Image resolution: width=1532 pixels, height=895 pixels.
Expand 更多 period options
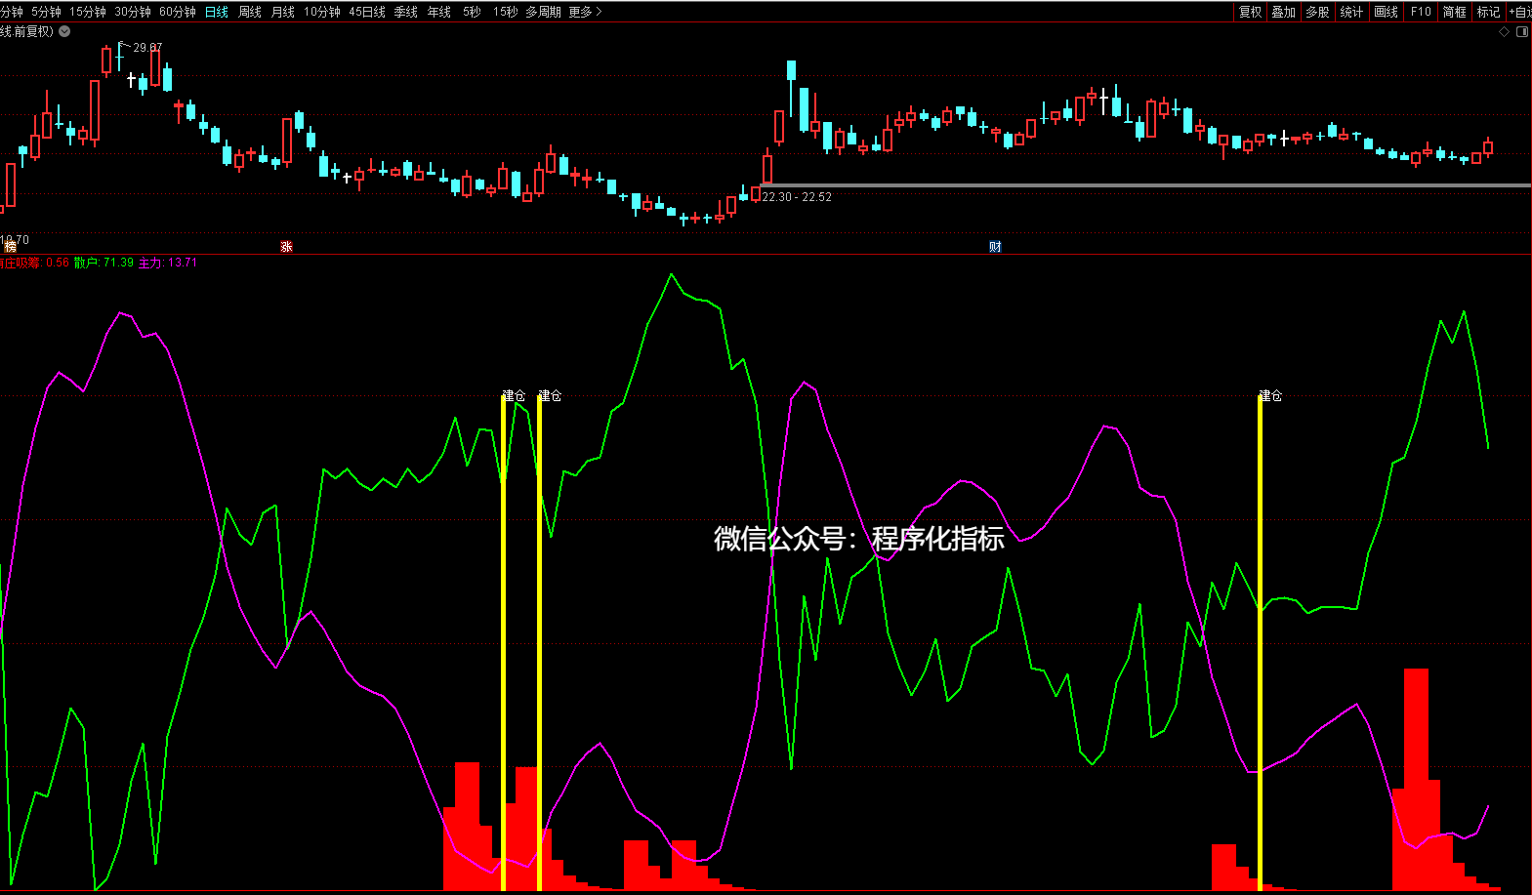pos(585,12)
